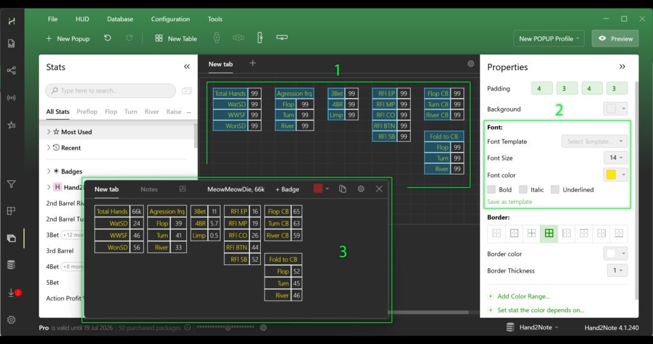The height and width of the screenshot is (344, 653).
Task: Tick the Underlined checkbox
Action: (555, 189)
